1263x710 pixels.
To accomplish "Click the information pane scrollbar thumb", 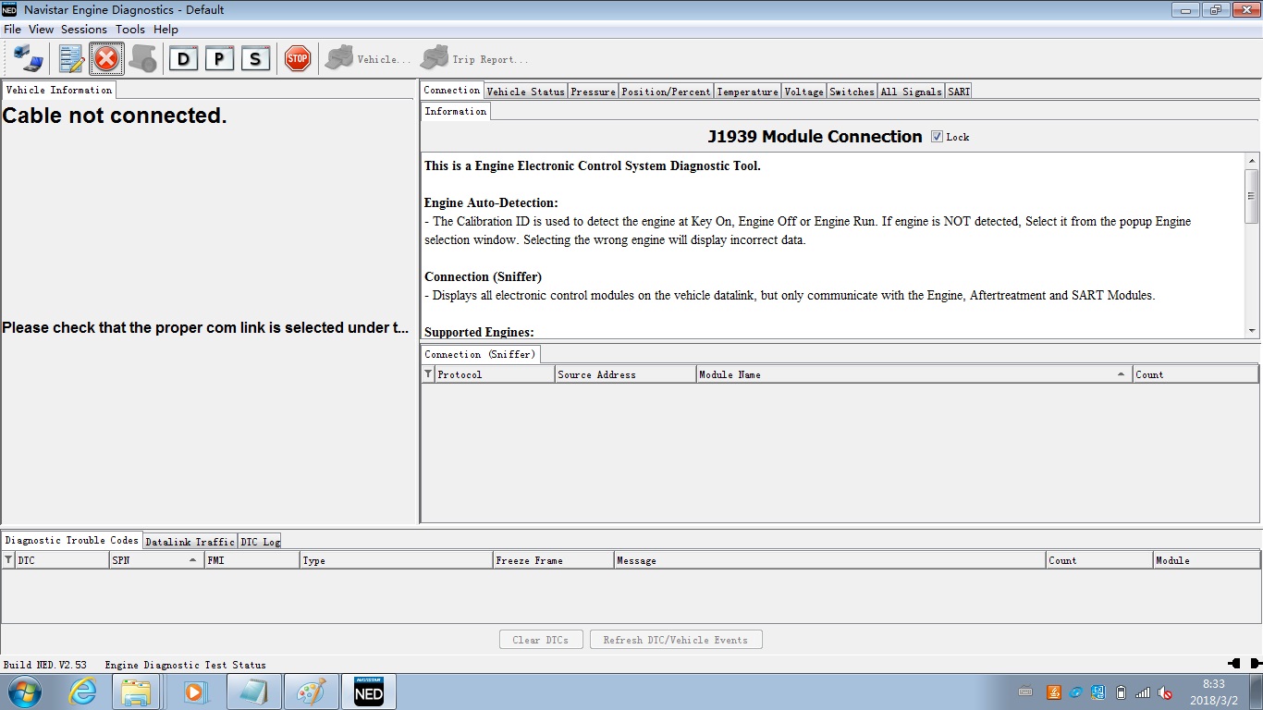I will click(x=1252, y=196).
